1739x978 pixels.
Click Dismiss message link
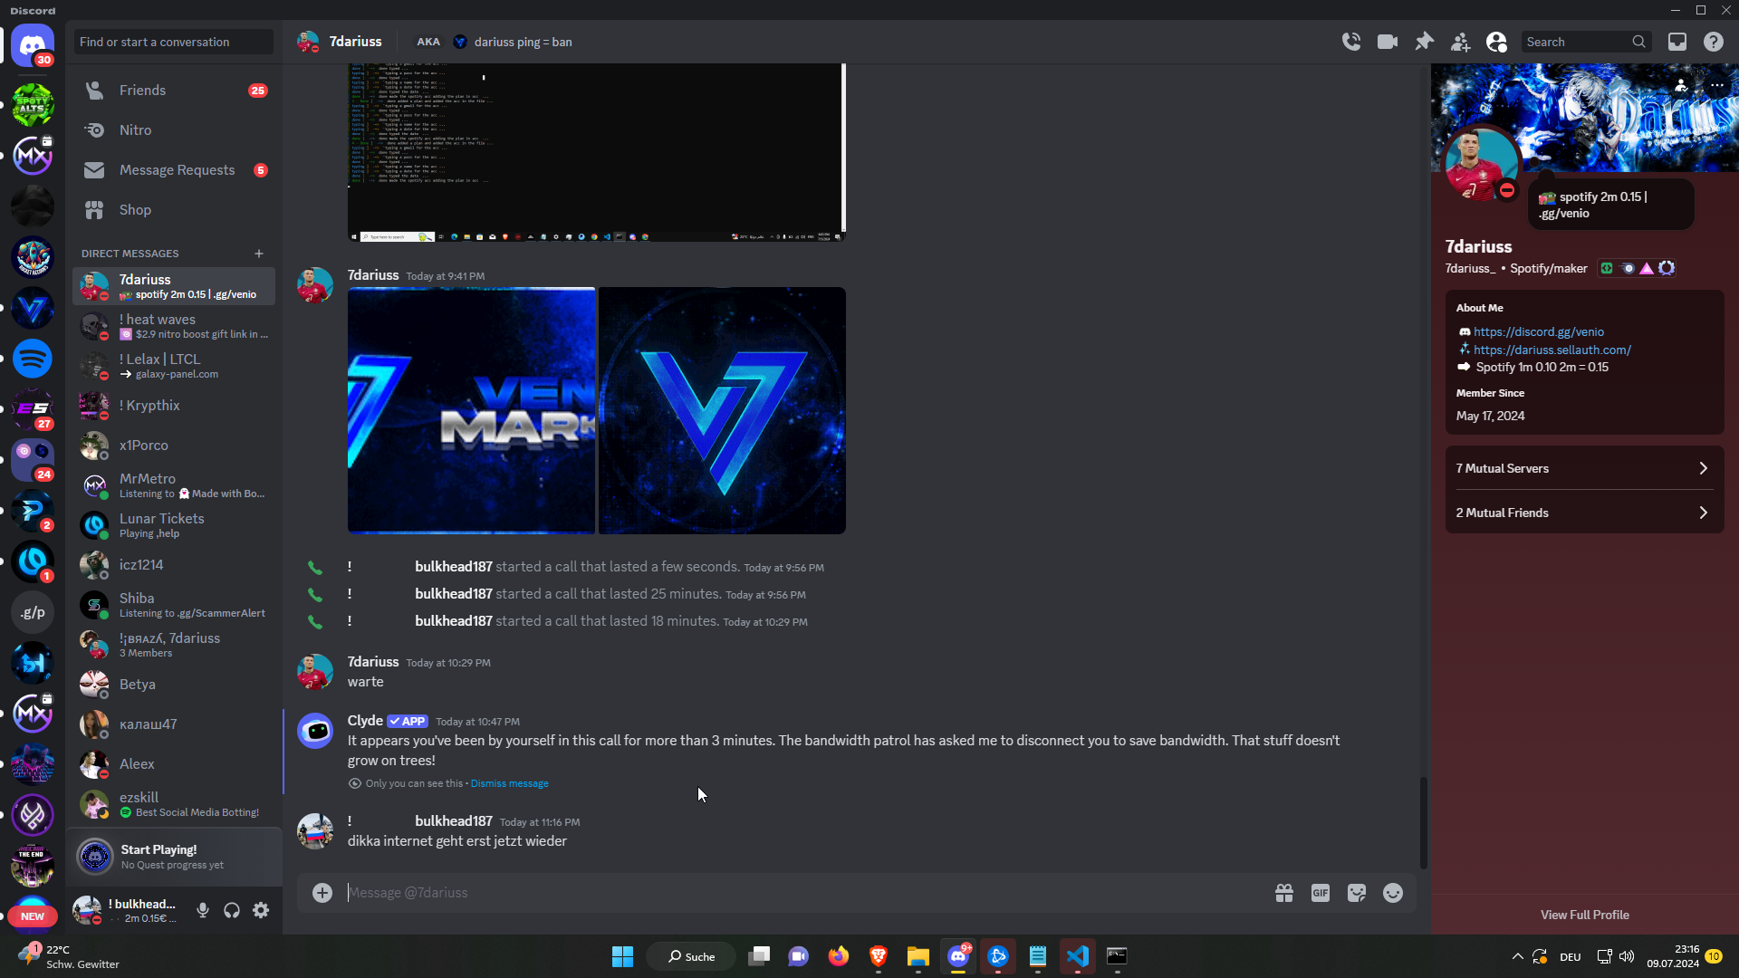pos(509,783)
